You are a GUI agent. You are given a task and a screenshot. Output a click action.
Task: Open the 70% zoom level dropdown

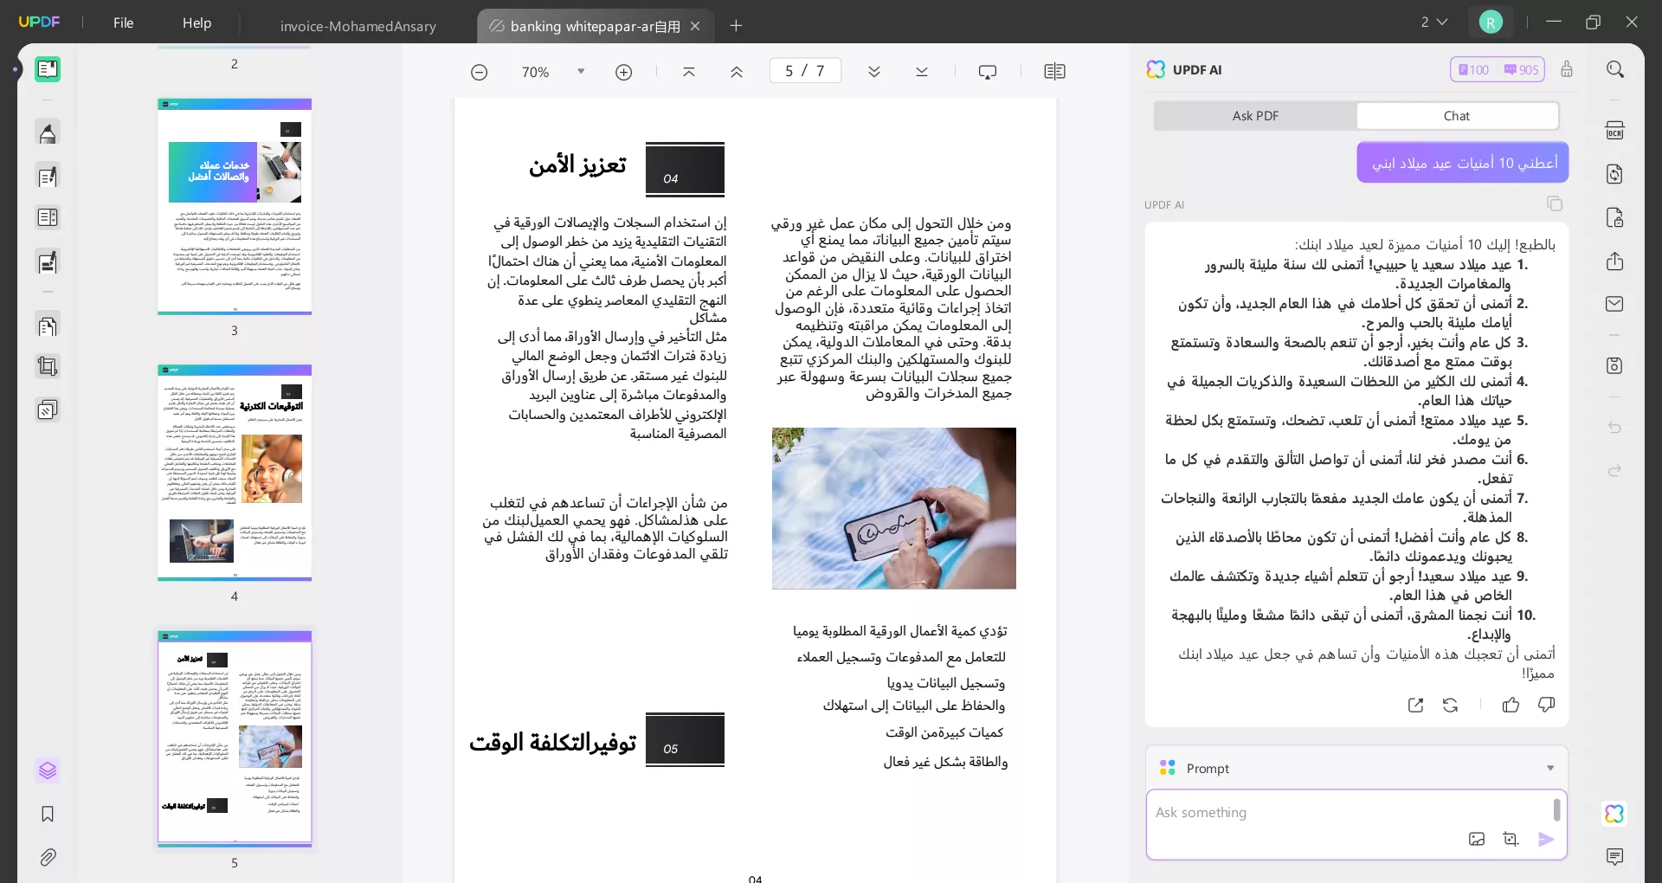(x=580, y=72)
